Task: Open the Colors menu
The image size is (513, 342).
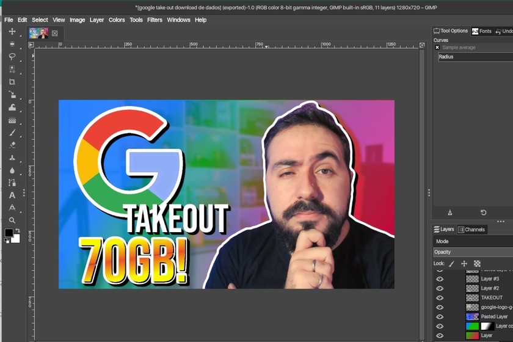Action: coord(117,20)
